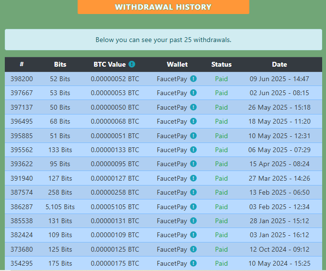Select withdrawal ID 397667

point(22,93)
